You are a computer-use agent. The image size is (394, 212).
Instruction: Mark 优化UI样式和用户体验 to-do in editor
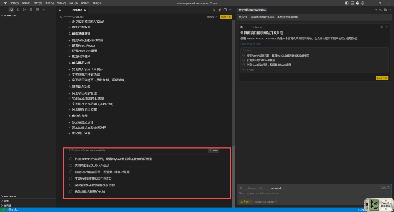(x=71, y=192)
